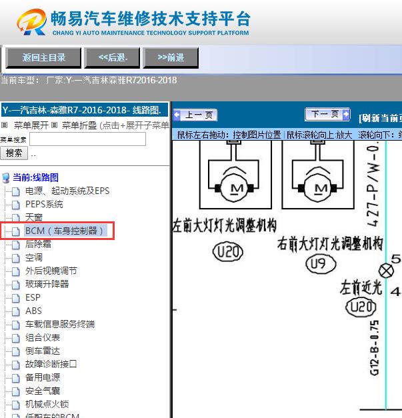The height and width of the screenshot is (418, 402).
Task: Click document icon beside 安全气囊
Action: pos(16,391)
